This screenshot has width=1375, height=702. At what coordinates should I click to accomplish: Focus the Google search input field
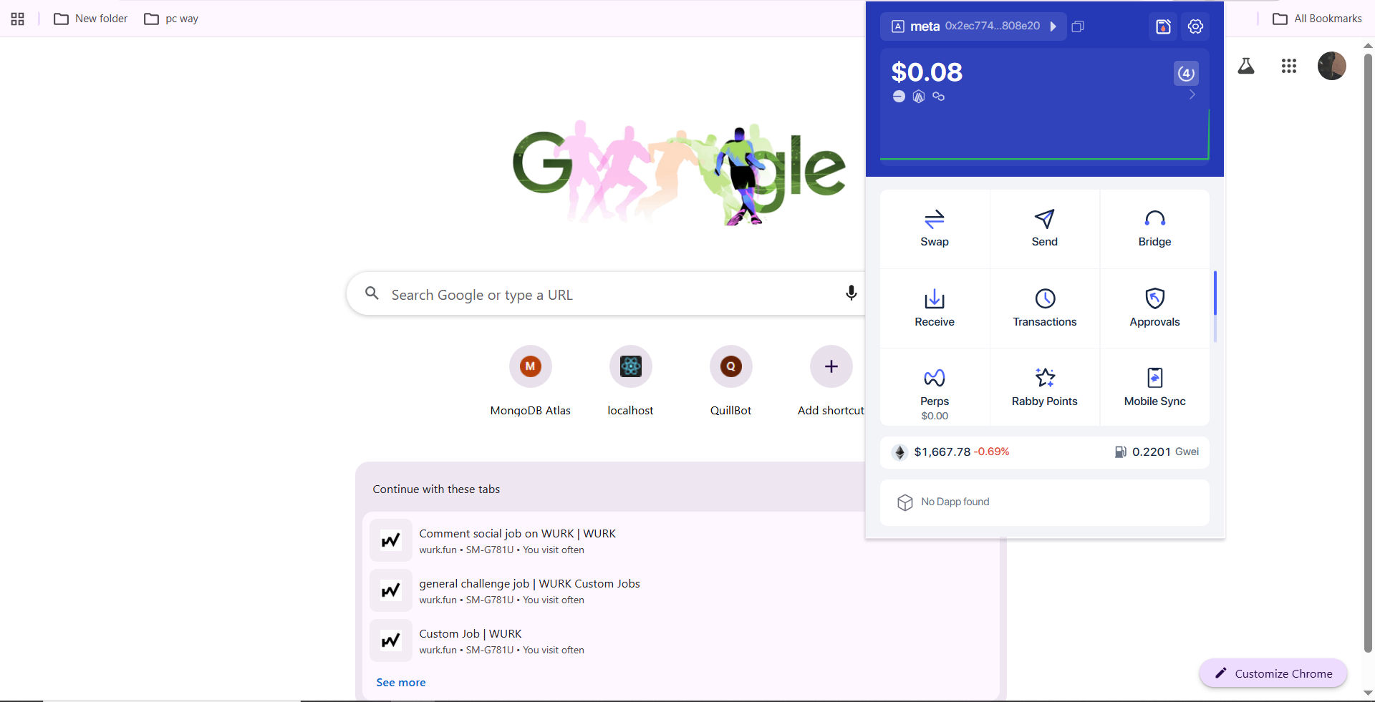click(x=605, y=294)
